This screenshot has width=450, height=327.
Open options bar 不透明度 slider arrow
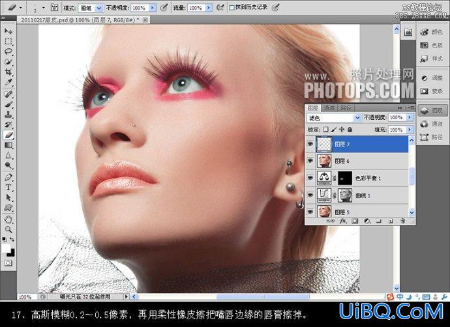tap(153, 8)
